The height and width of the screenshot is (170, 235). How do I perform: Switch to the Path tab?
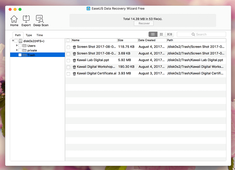point(18,35)
